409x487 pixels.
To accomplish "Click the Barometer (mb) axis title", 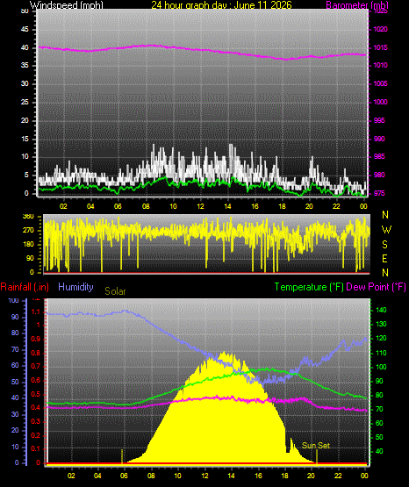I will [x=357, y=5].
